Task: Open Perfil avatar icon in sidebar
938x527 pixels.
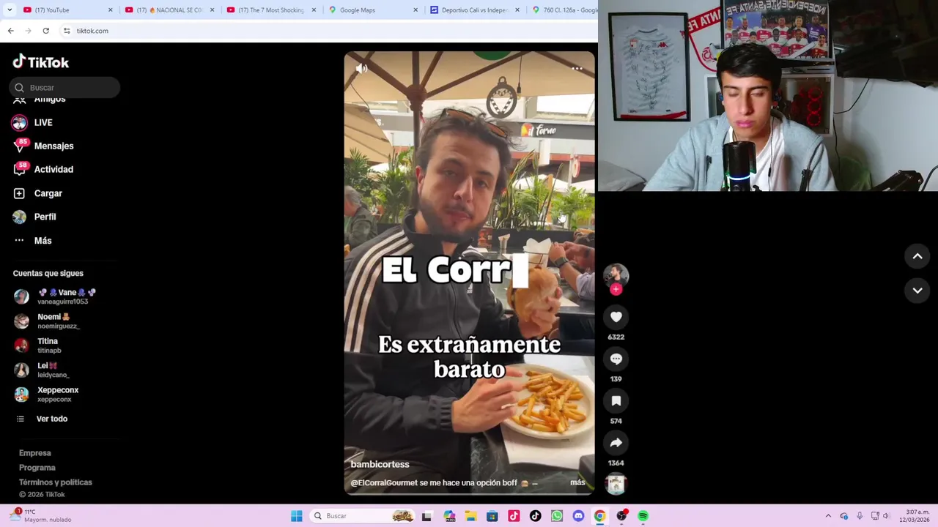Action: (x=19, y=217)
